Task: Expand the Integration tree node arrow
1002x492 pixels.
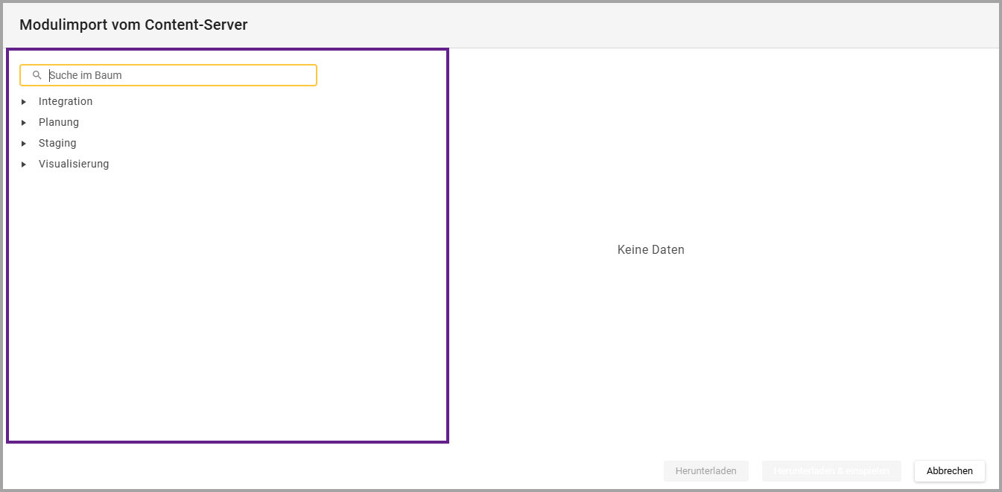Action: tap(24, 102)
